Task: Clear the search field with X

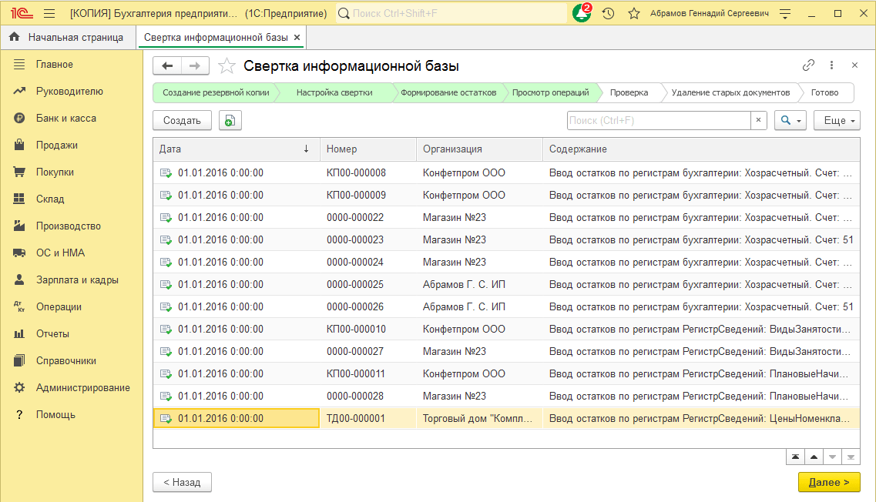Action: click(x=759, y=120)
